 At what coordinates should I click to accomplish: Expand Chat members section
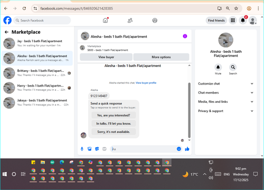pos(225,92)
